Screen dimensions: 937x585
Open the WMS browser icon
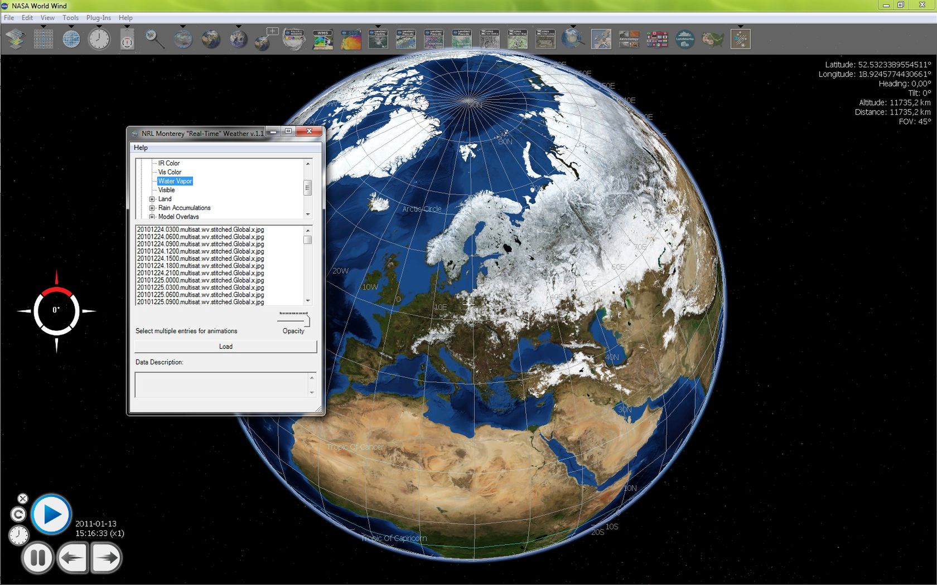pos(322,39)
